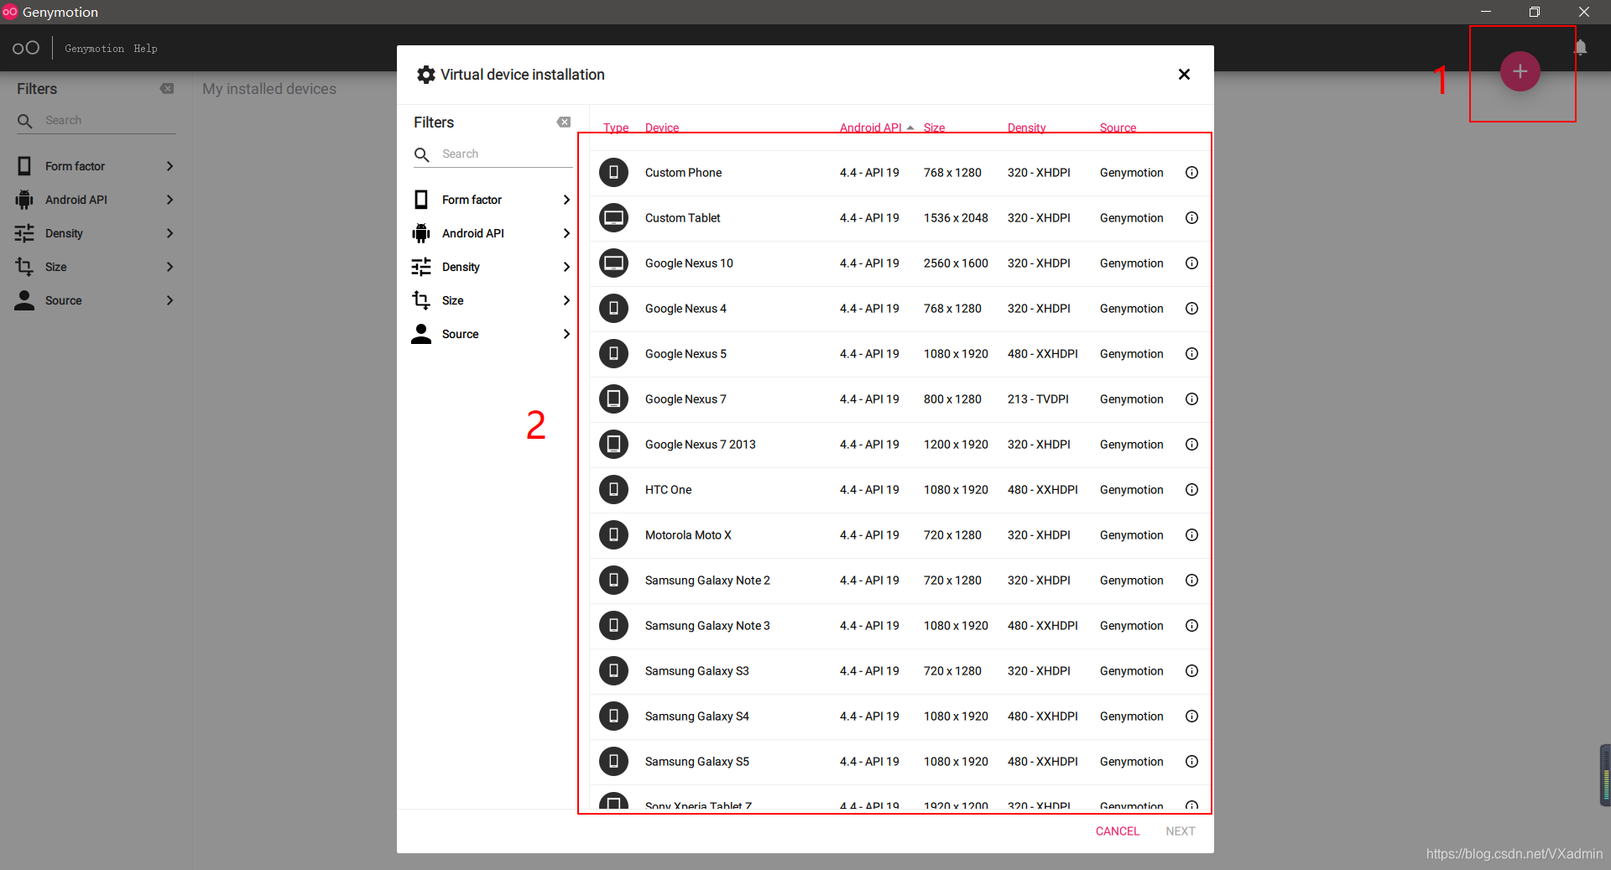Sort device list by Android API column
The height and width of the screenshot is (870, 1611).
tap(871, 128)
